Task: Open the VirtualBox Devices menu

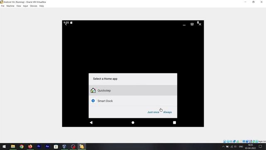Action: click(x=34, y=6)
